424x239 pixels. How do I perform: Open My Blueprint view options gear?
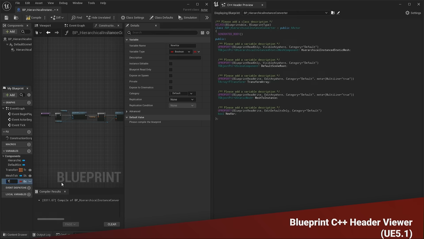click(x=29, y=95)
